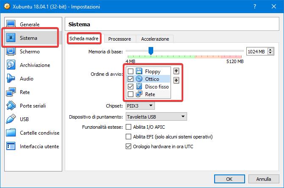284x188 pixels.
Task: Click the Sistema chip icon
Action: (x=11, y=38)
